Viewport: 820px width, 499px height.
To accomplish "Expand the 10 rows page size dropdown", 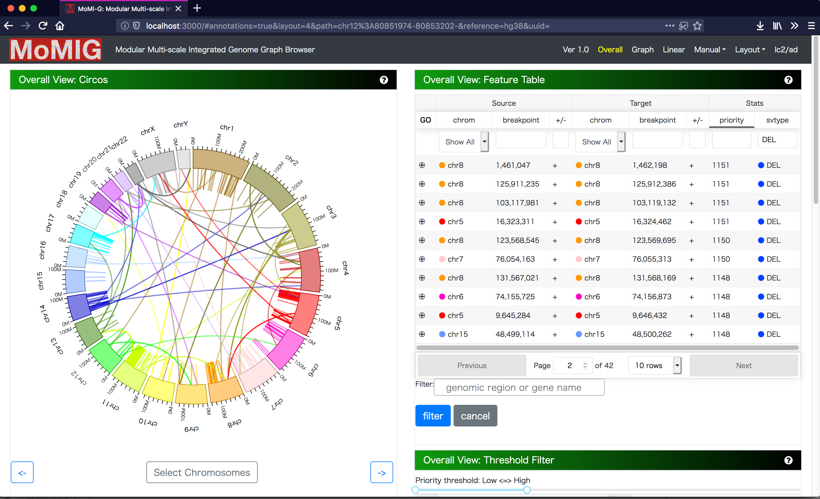I will pos(654,365).
